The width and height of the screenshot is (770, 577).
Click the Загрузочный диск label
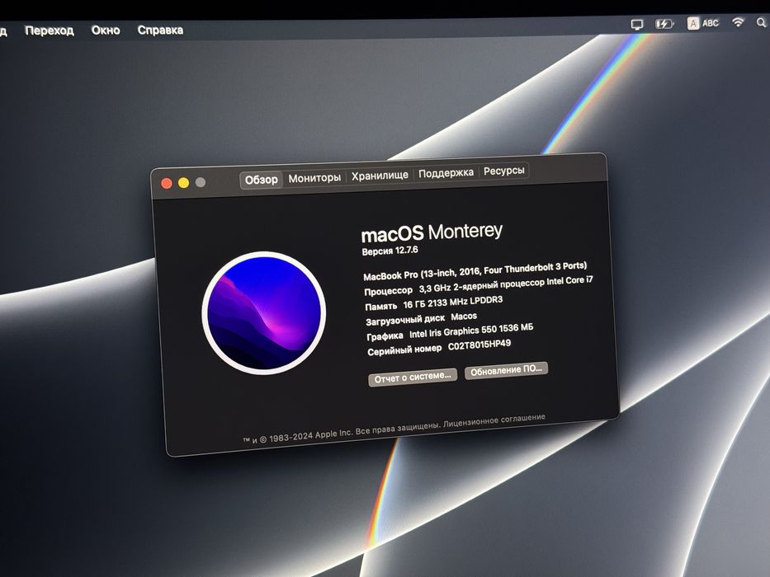point(405,320)
